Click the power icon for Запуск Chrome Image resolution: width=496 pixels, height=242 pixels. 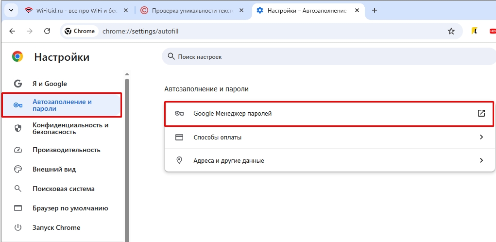[x=18, y=227]
